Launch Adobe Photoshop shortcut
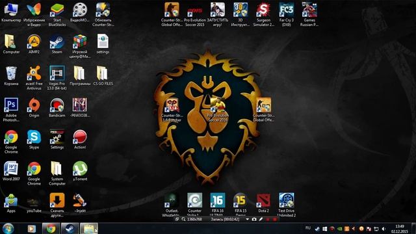 pos(11,110)
